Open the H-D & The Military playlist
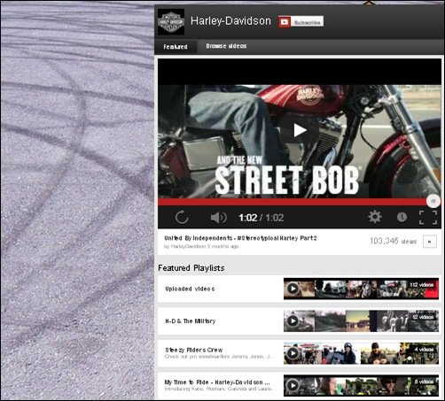The image size is (445, 401). point(191,321)
